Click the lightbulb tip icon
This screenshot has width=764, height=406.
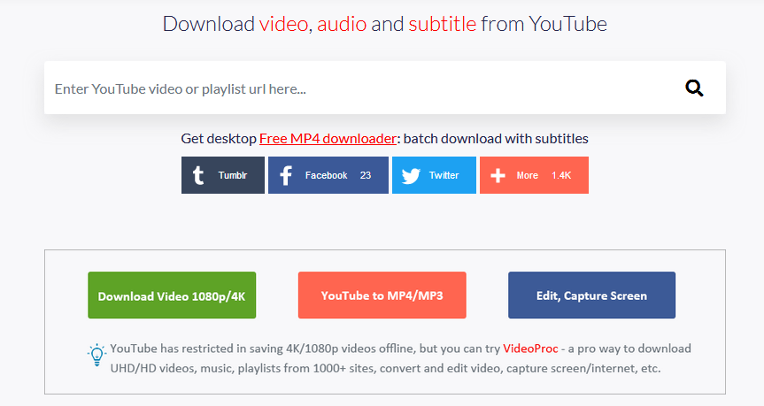pos(96,356)
